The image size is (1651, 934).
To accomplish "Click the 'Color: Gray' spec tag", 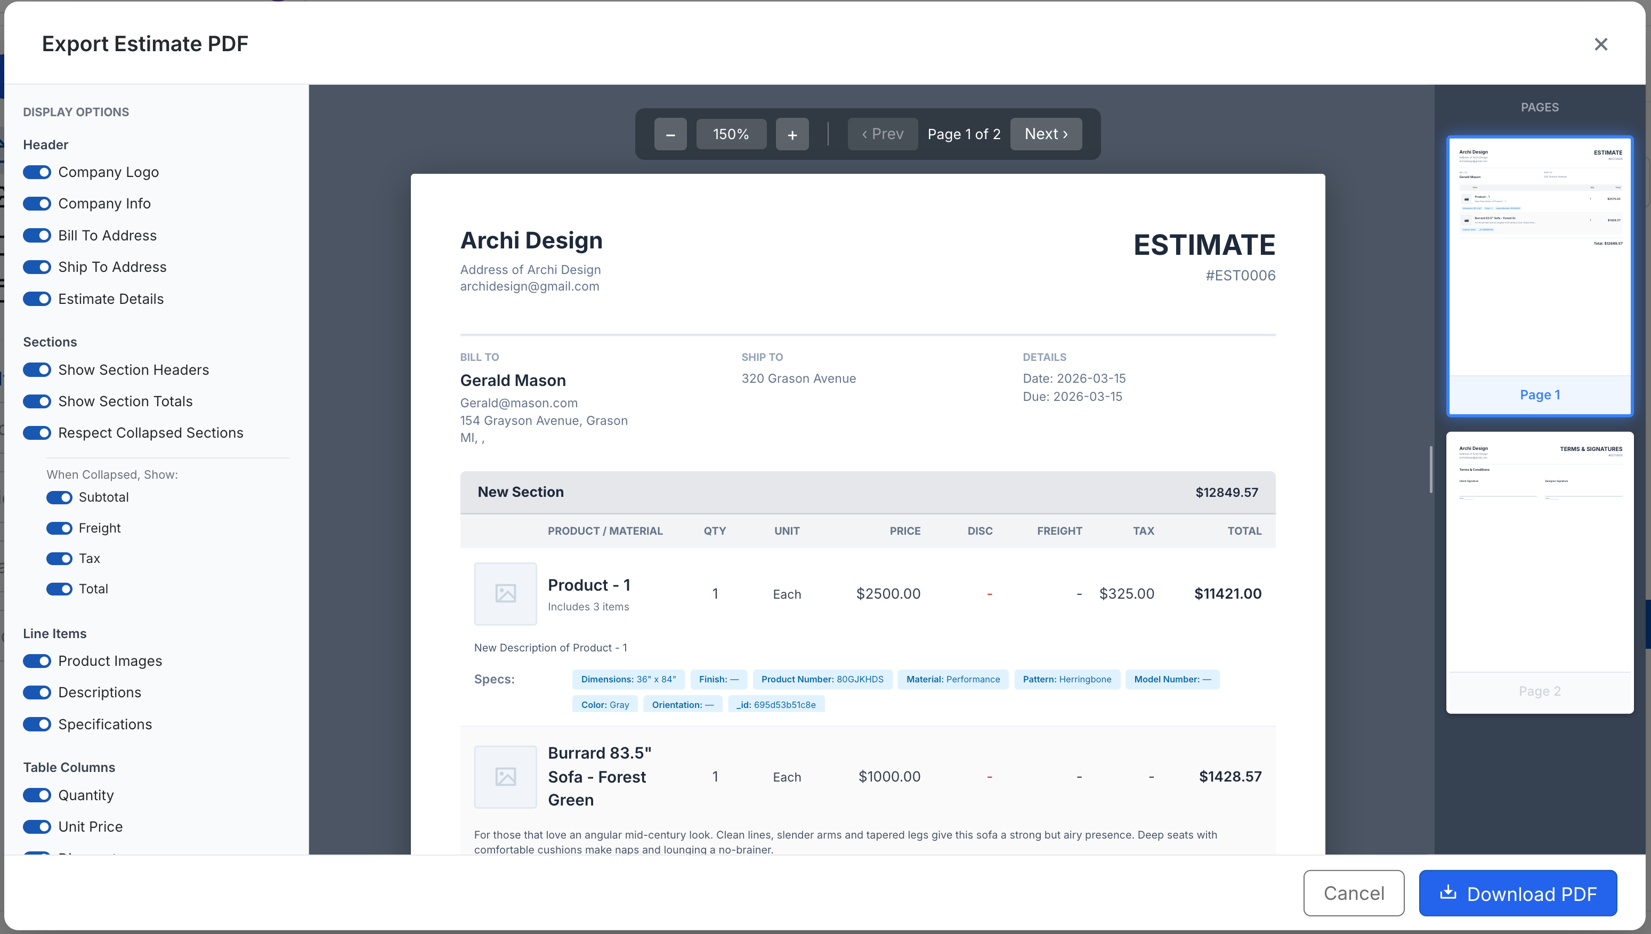I will click(x=605, y=704).
